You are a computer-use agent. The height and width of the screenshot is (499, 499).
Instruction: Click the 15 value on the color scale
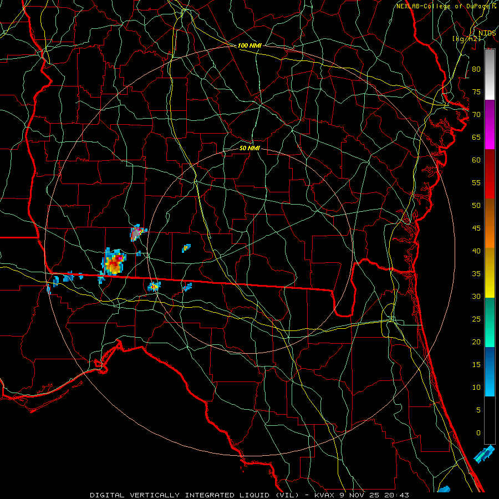476,365
